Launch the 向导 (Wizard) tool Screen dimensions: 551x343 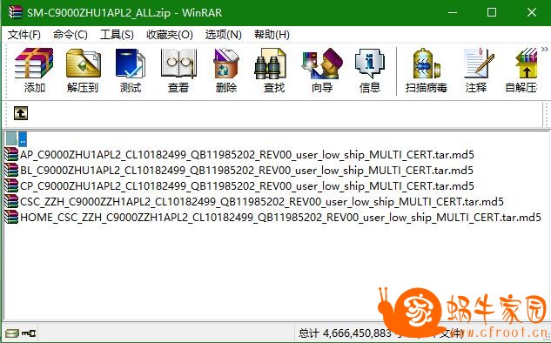[x=322, y=71]
